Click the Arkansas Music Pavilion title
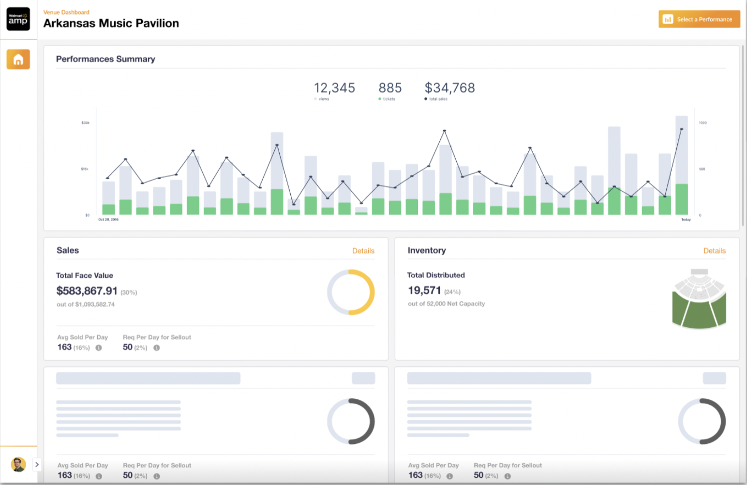Image resolution: width=747 pixels, height=485 pixels. (111, 23)
